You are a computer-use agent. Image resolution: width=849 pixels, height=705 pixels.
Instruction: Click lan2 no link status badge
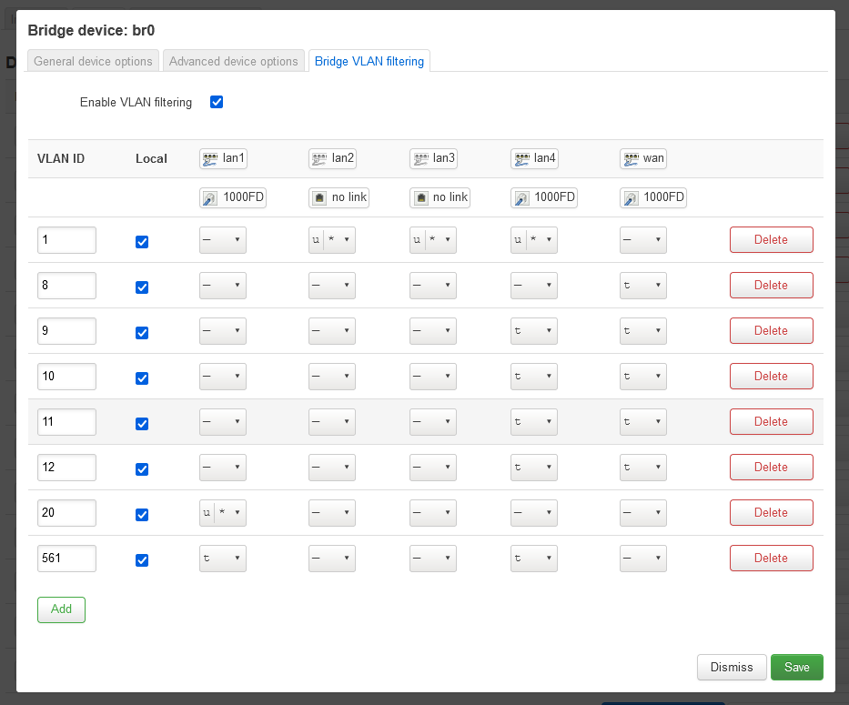tap(339, 197)
